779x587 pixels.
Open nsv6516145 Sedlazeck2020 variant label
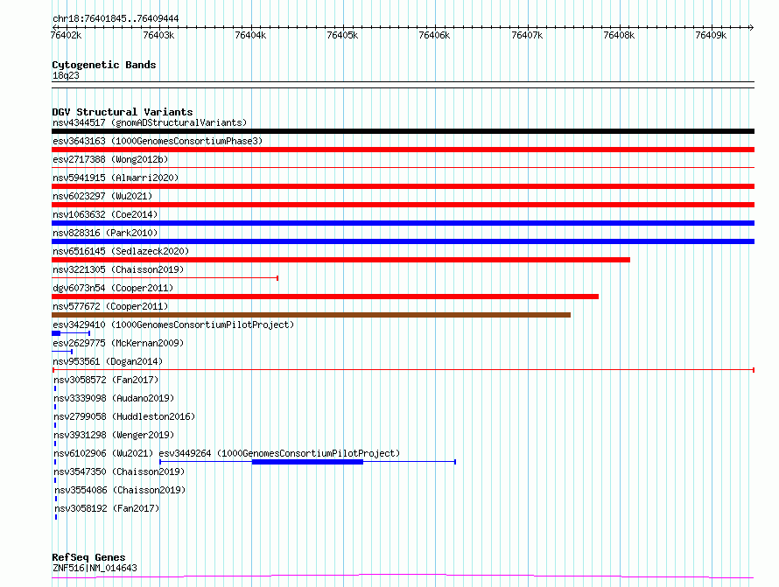pyautogui.click(x=121, y=251)
